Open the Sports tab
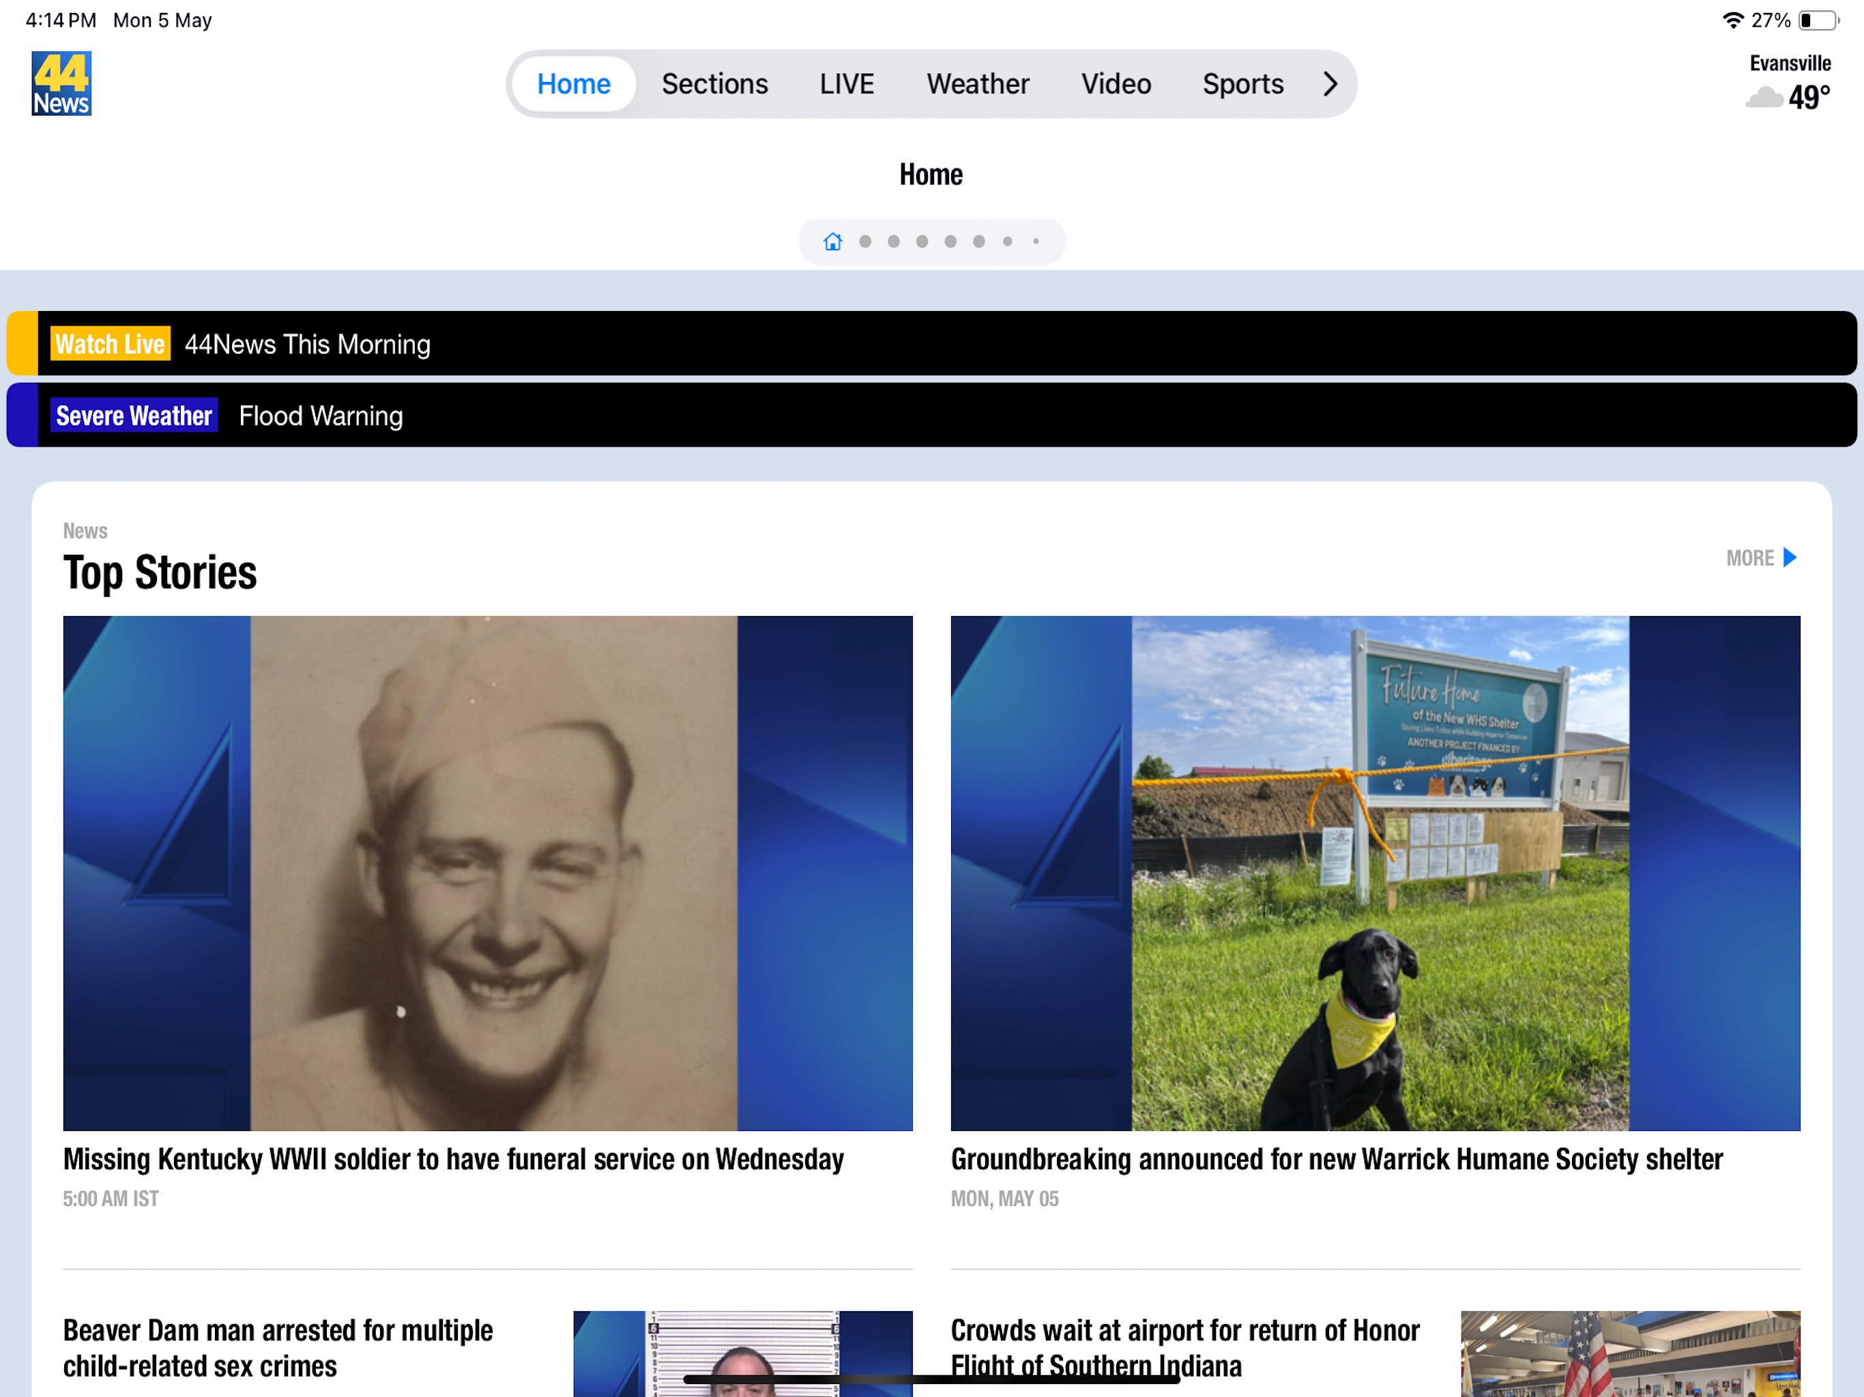 pyautogui.click(x=1242, y=83)
